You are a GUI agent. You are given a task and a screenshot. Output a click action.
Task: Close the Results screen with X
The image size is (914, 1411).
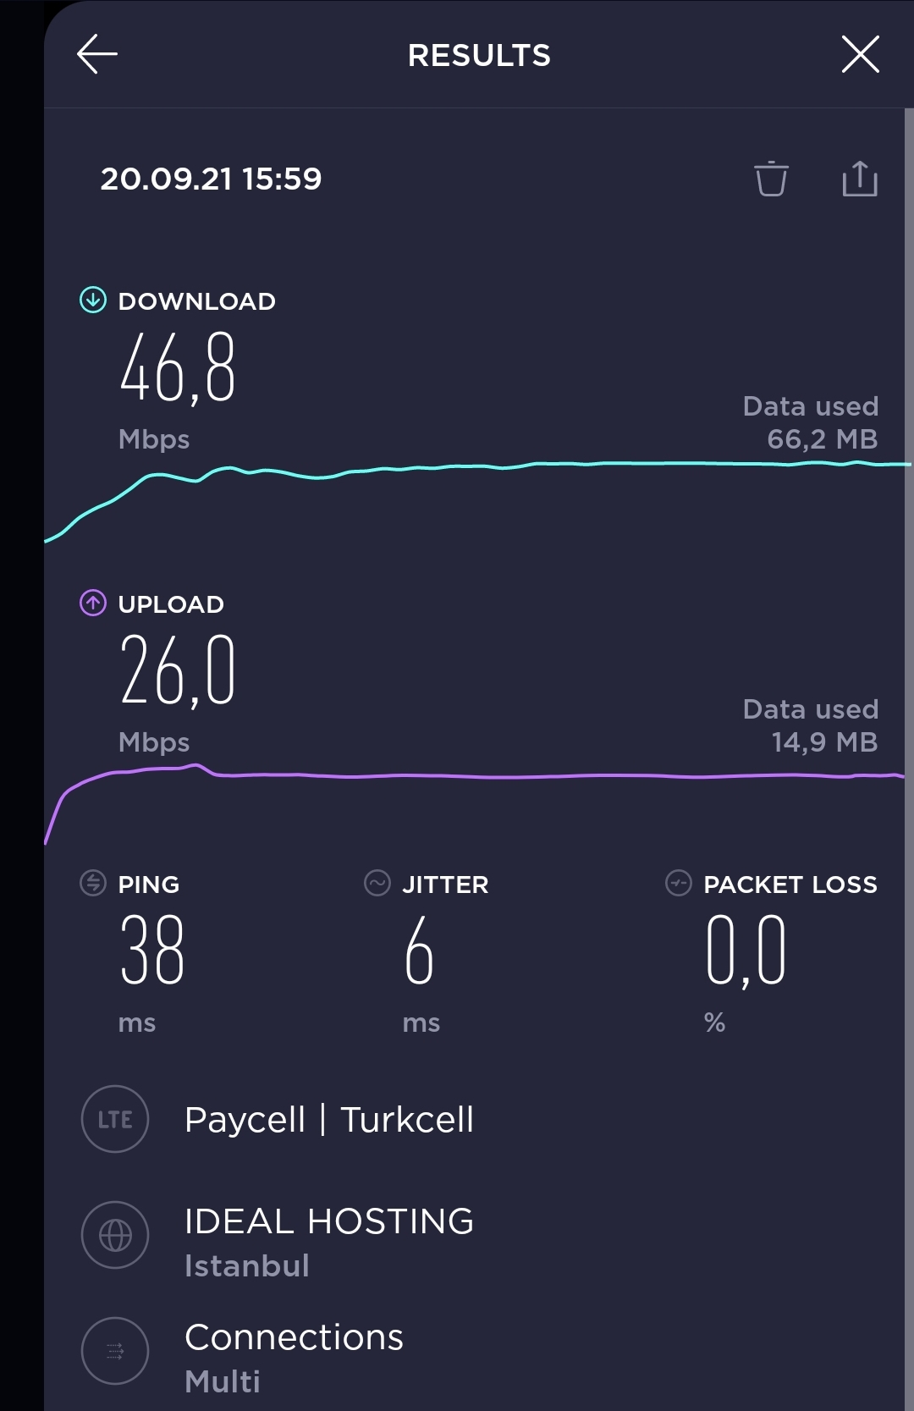coord(861,55)
